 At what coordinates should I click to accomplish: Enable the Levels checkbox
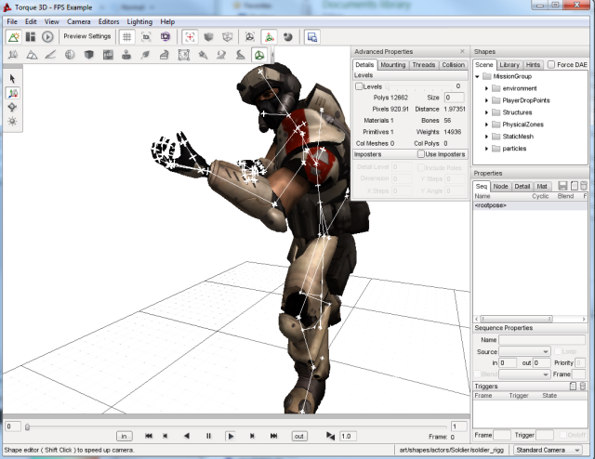(x=360, y=85)
